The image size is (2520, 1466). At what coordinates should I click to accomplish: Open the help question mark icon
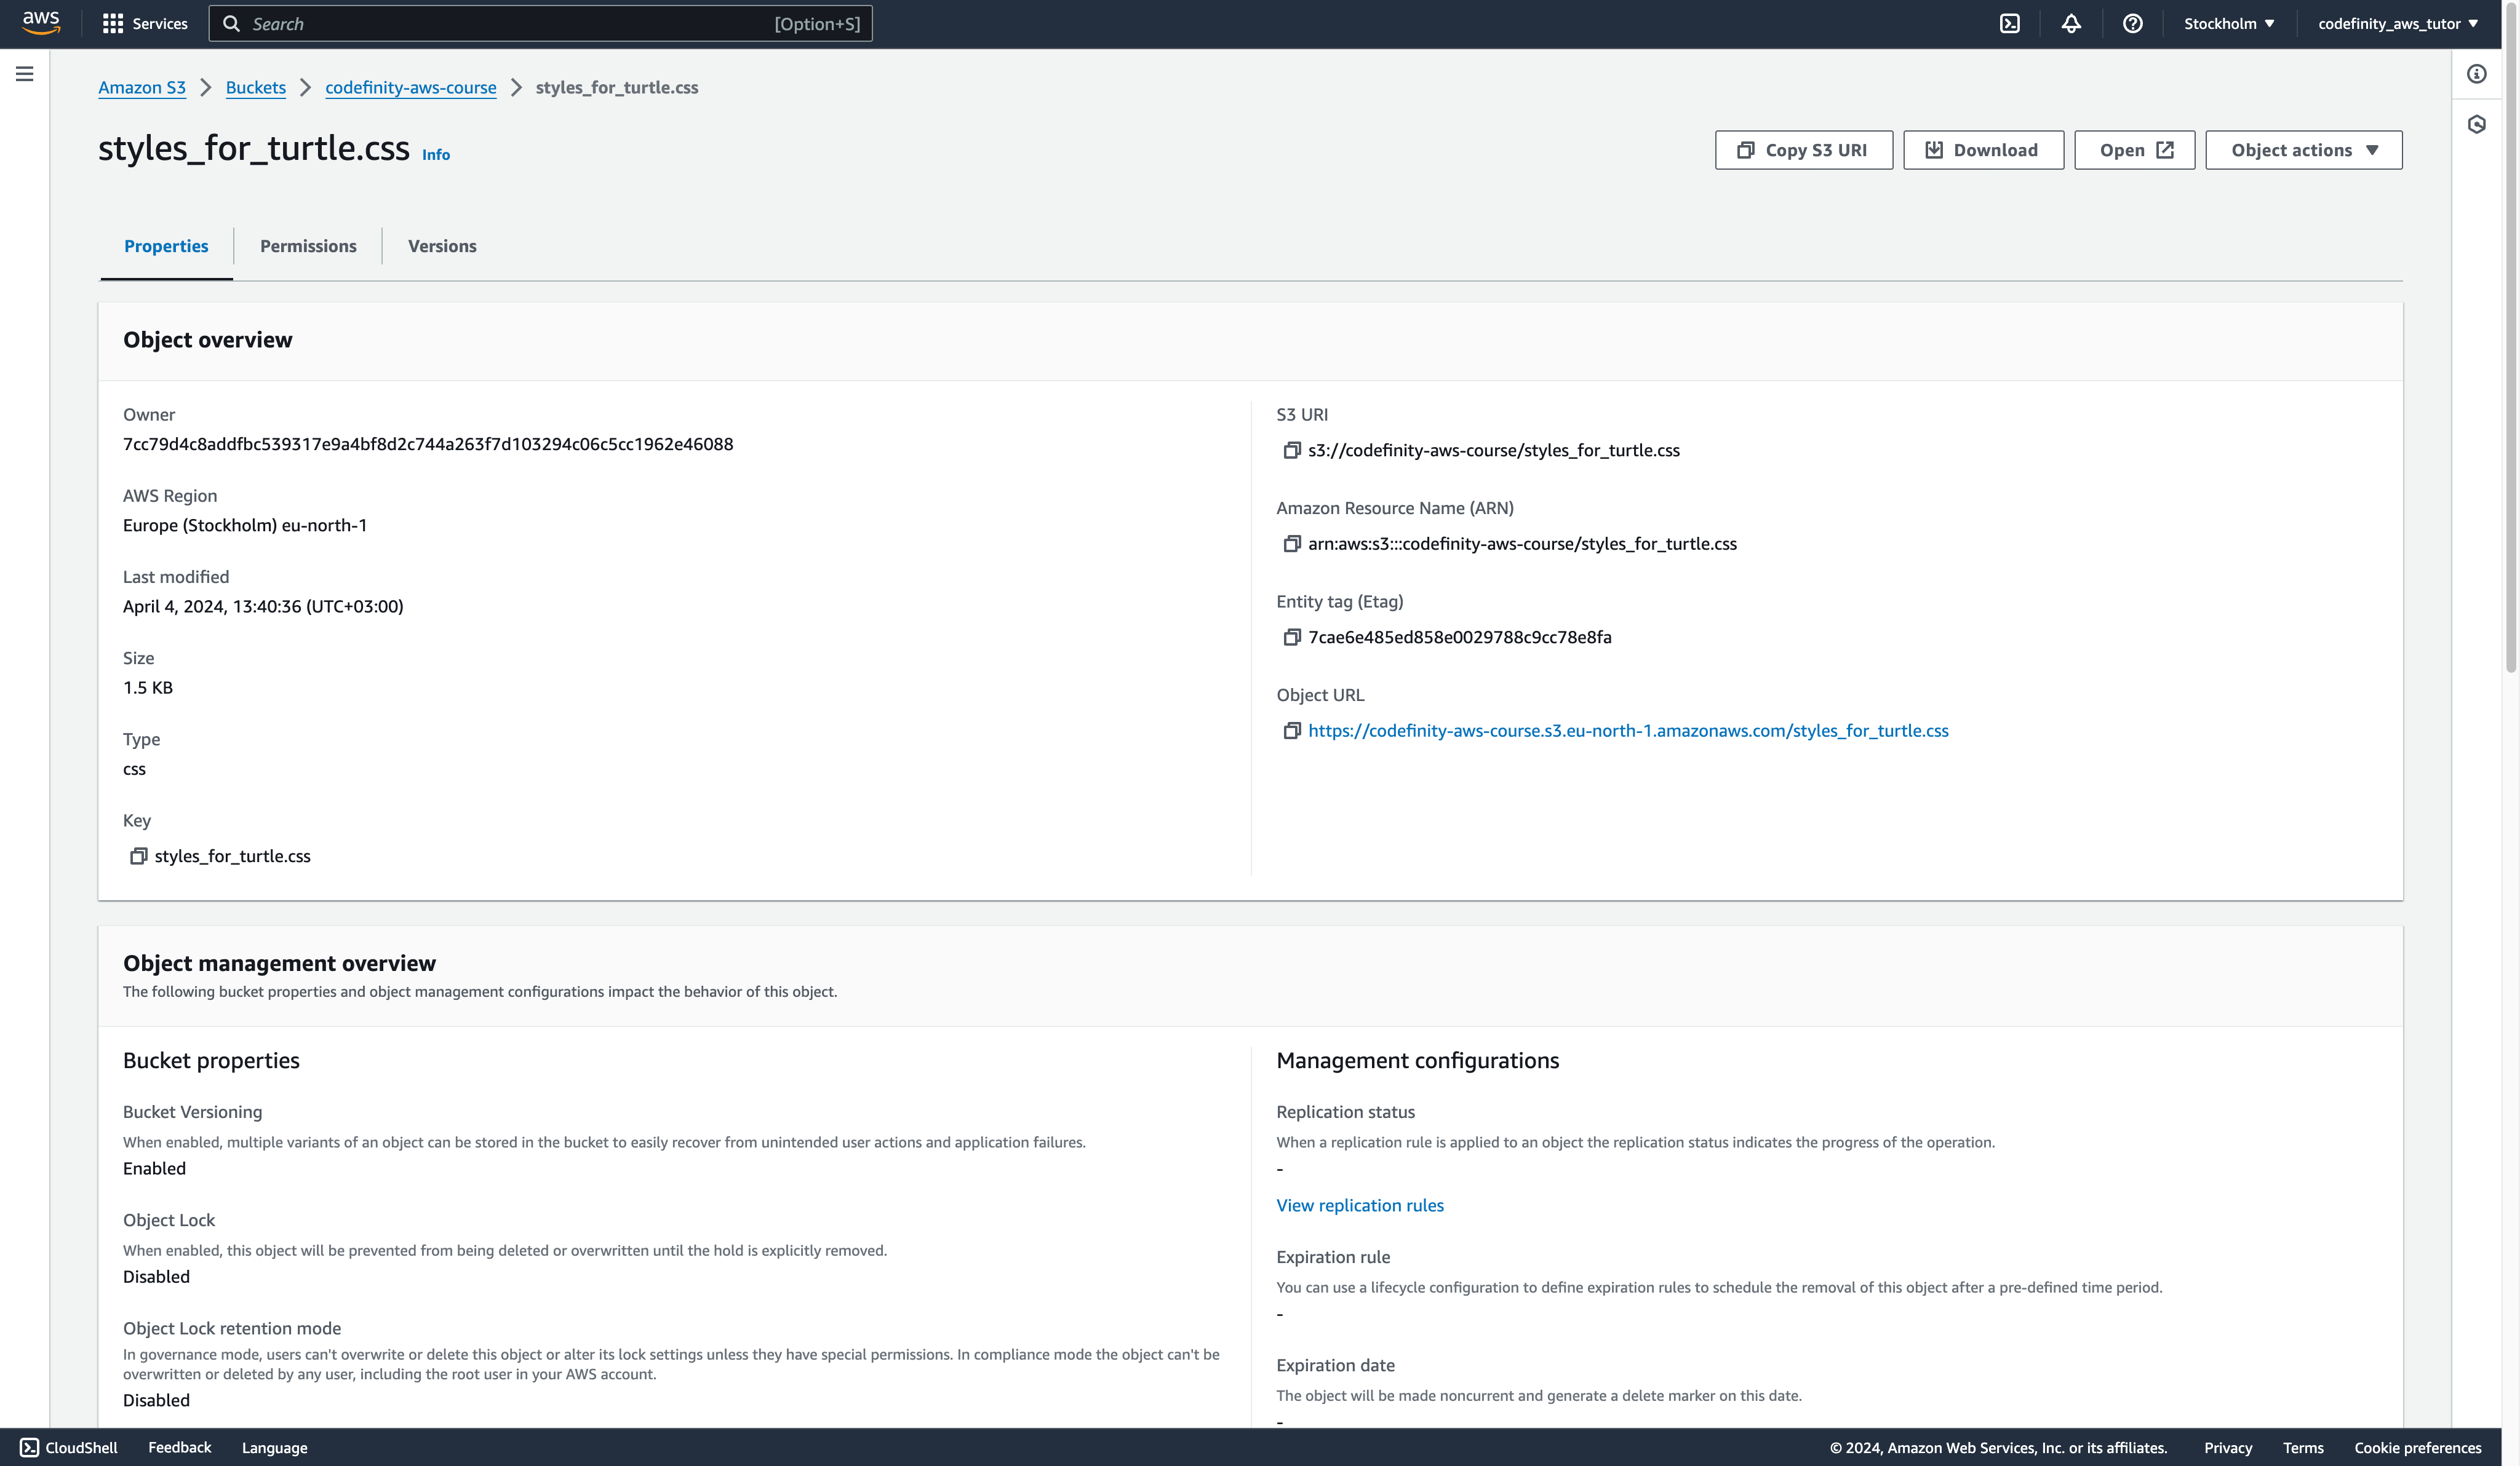2132,24
